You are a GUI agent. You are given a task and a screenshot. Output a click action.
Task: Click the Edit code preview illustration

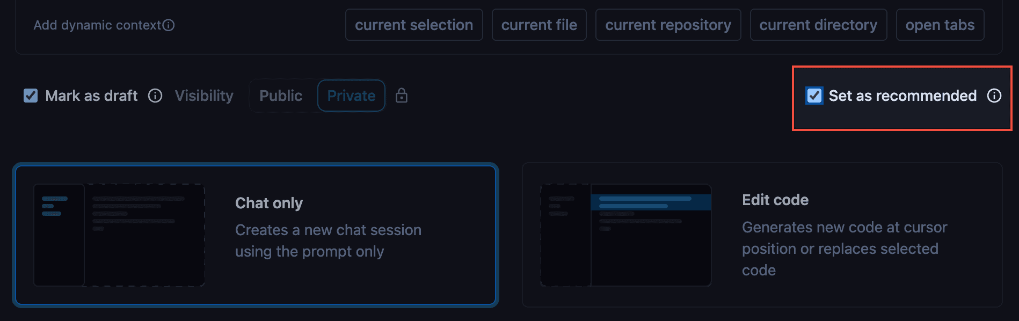click(626, 235)
